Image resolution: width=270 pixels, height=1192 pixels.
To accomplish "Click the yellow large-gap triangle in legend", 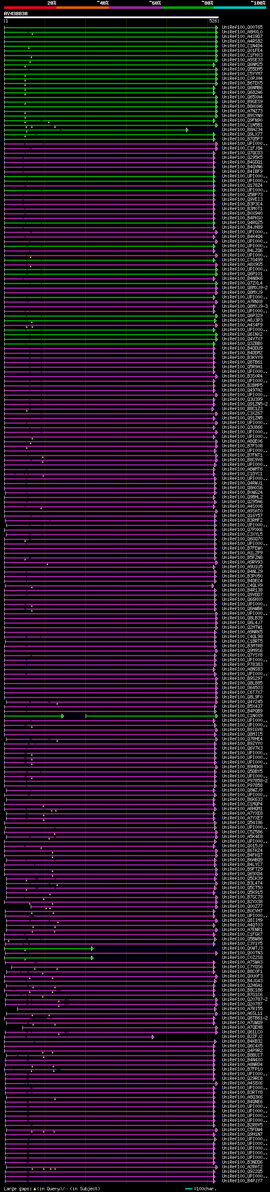I will pos(35,1189).
